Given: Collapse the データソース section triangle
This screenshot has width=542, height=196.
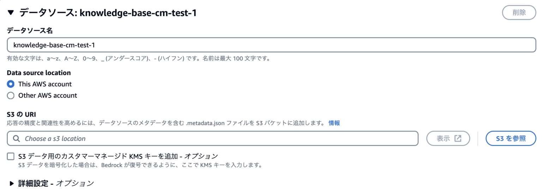Looking at the screenshot, I should pos(11,13).
